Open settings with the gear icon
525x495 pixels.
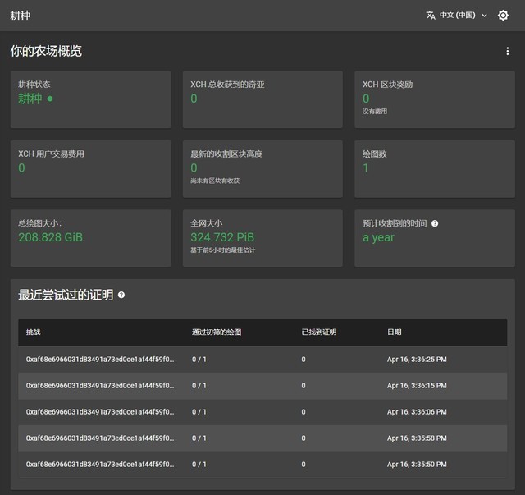click(503, 15)
